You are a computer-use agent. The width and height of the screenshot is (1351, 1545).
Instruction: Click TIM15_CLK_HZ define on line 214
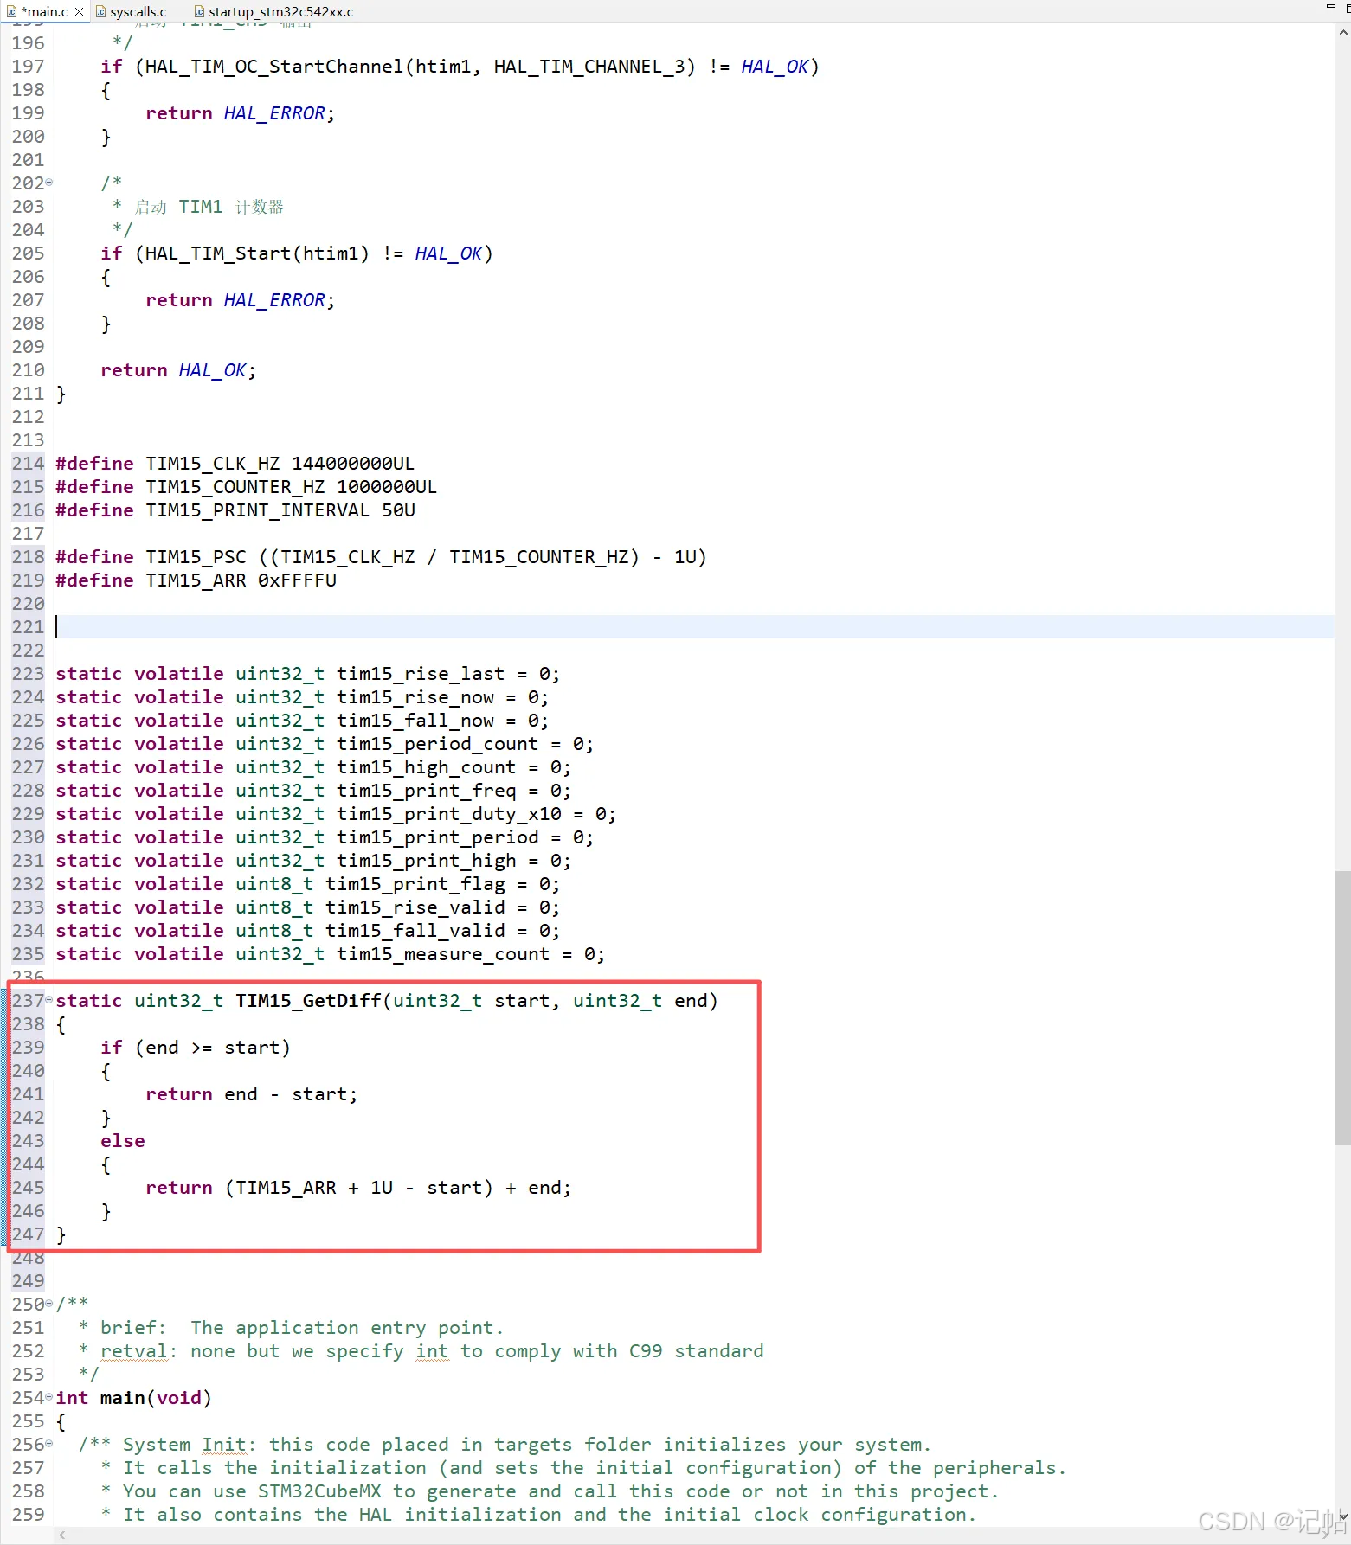(212, 464)
